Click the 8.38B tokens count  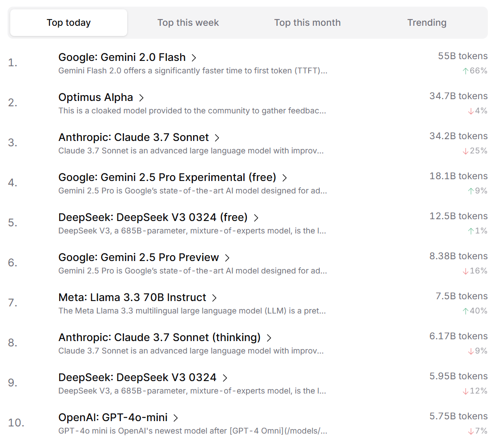point(459,256)
